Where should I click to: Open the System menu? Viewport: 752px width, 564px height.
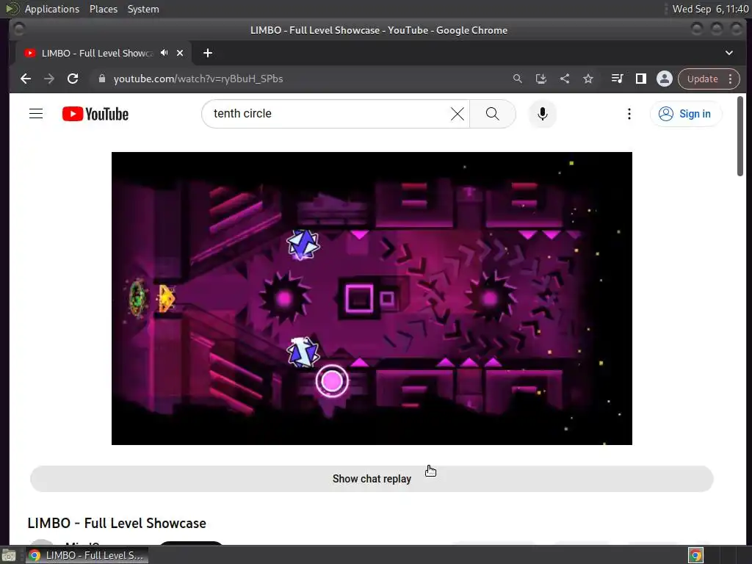pyautogui.click(x=143, y=9)
